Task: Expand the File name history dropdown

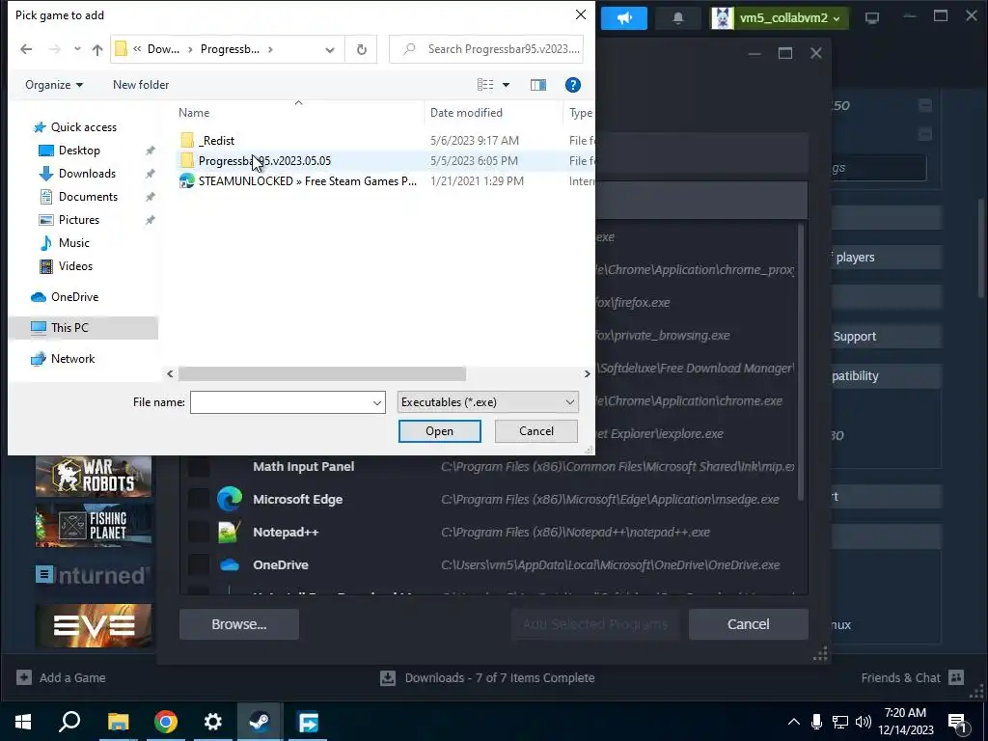Action: pyautogui.click(x=377, y=402)
